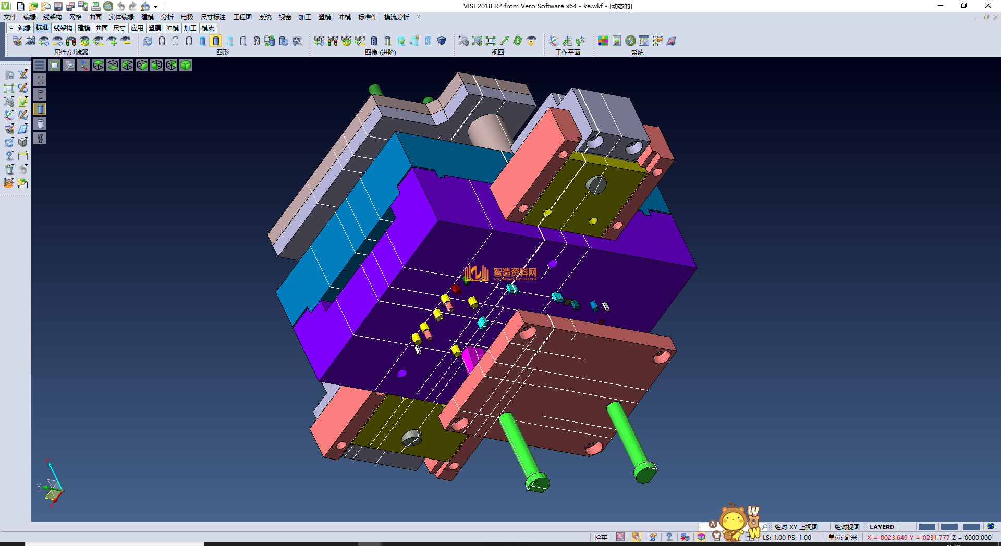Screen dimensions: 1001x546
Task: Click the 1:1 zoom view icon
Action: point(491,41)
